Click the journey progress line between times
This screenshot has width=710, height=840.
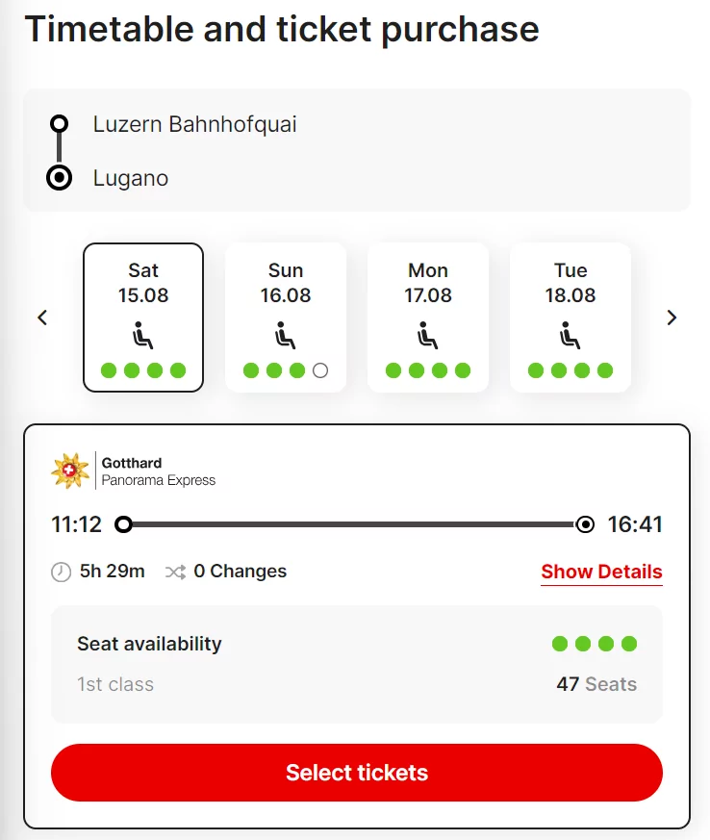[354, 524]
